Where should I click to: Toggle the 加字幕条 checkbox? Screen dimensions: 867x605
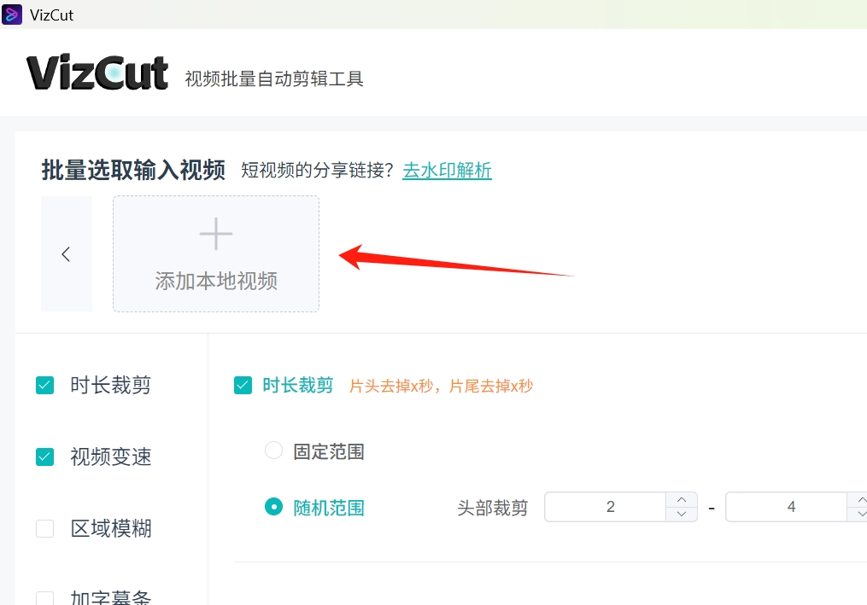coord(44,597)
